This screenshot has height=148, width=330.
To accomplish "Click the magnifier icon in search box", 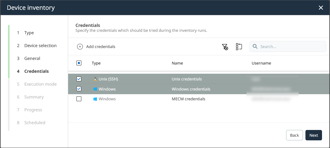I will (x=255, y=47).
